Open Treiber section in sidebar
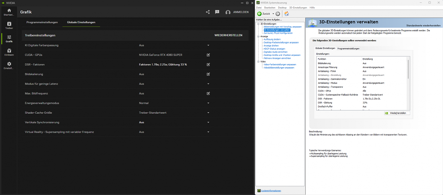443x195 pixels. pos(9,25)
